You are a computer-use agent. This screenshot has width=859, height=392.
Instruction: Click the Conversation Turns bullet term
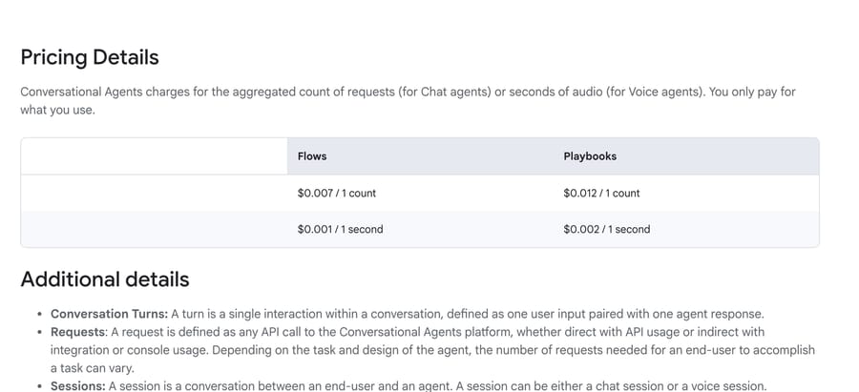(x=110, y=314)
